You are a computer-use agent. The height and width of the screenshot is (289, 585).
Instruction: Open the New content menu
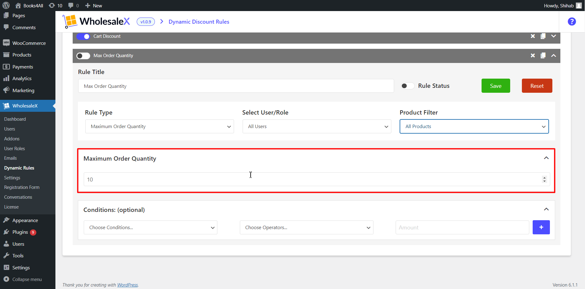click(x=94, y=6)
